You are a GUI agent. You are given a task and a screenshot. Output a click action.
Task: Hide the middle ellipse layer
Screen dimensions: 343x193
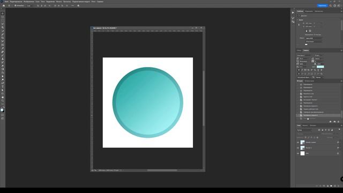tap(298, 148)
